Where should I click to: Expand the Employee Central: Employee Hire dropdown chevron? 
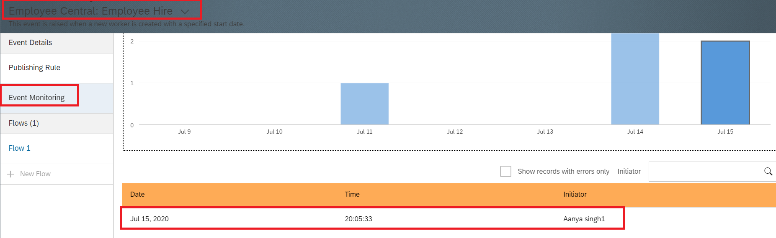185,12
